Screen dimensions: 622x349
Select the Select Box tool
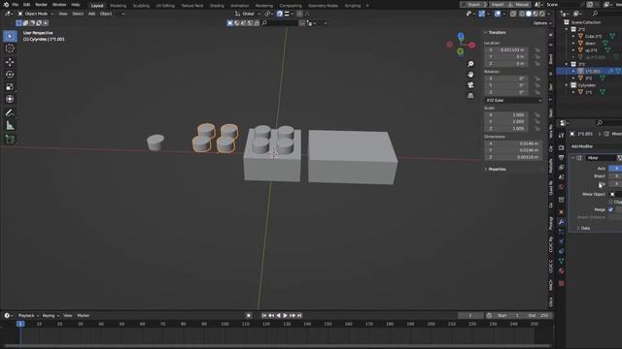tap(10, 36)
